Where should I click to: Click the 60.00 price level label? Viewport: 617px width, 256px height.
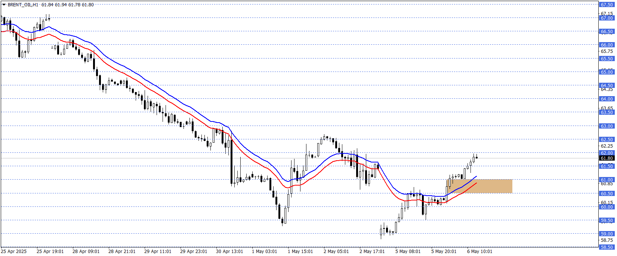tap(607, 207)
